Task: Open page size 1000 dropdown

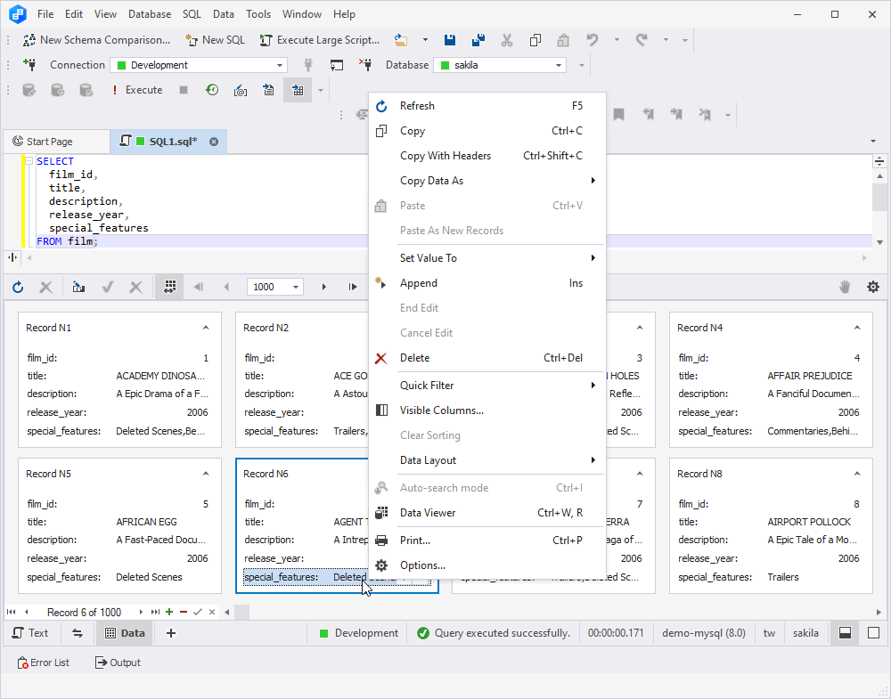Action: point(296,288)
